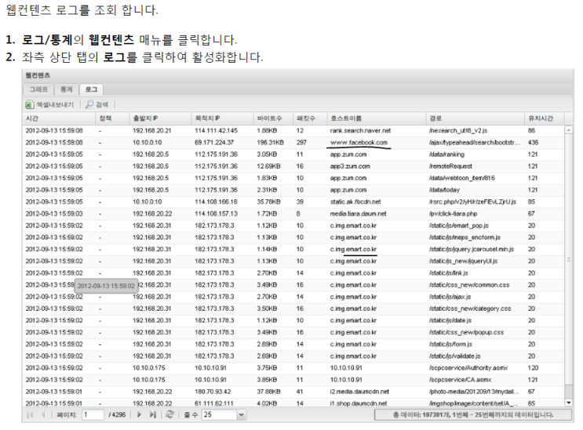This screenshot has height=430, width=583.
Task: Click path /remoteRequest cell
Action: [450, 166]
